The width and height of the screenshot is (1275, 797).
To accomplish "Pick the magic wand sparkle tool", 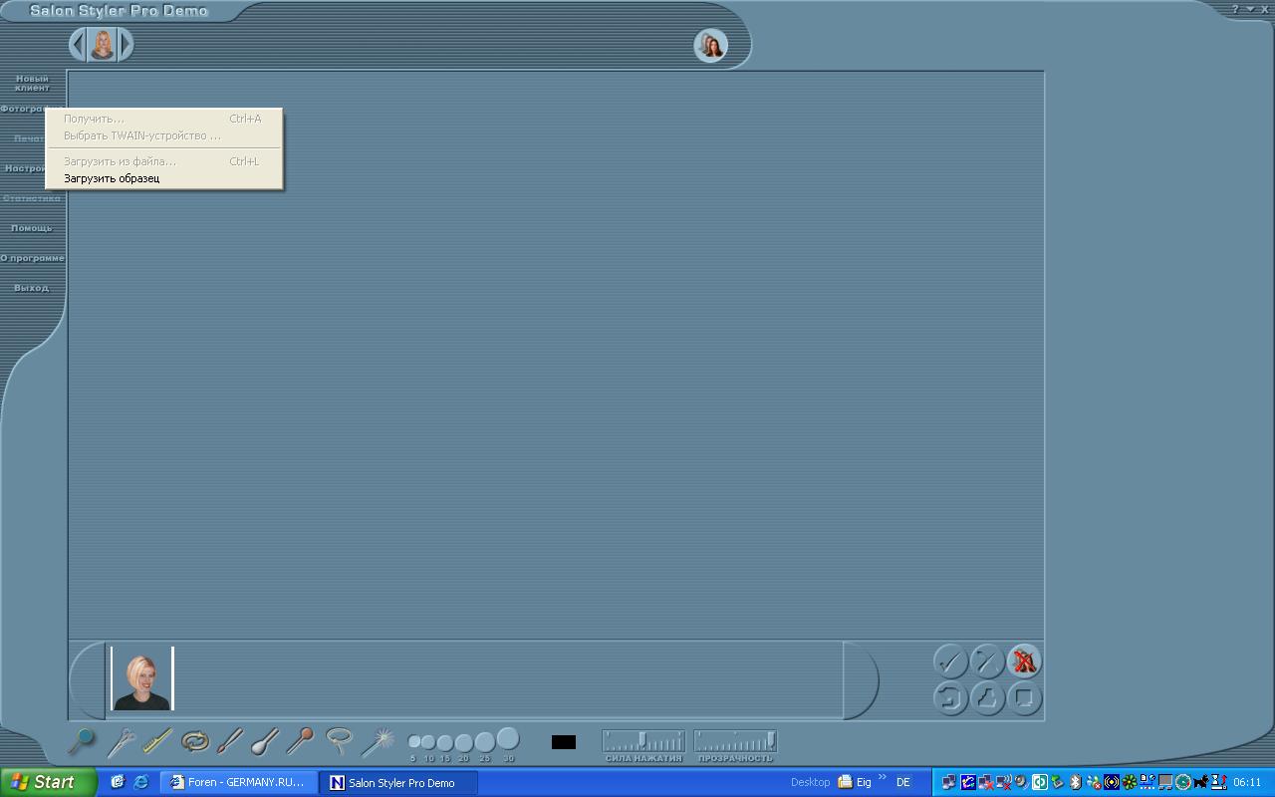I will click(377, 741).
